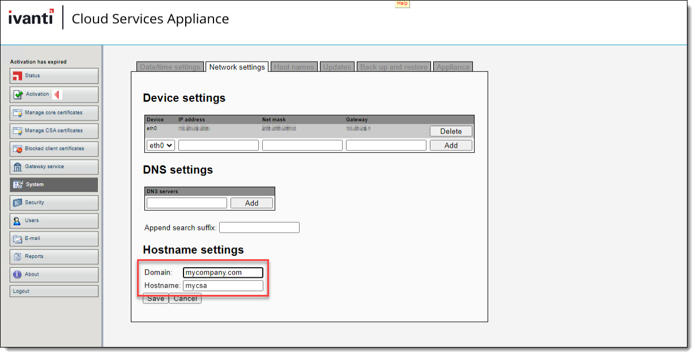
Task: Click the Help link at top
Action: tap(402, 3)
